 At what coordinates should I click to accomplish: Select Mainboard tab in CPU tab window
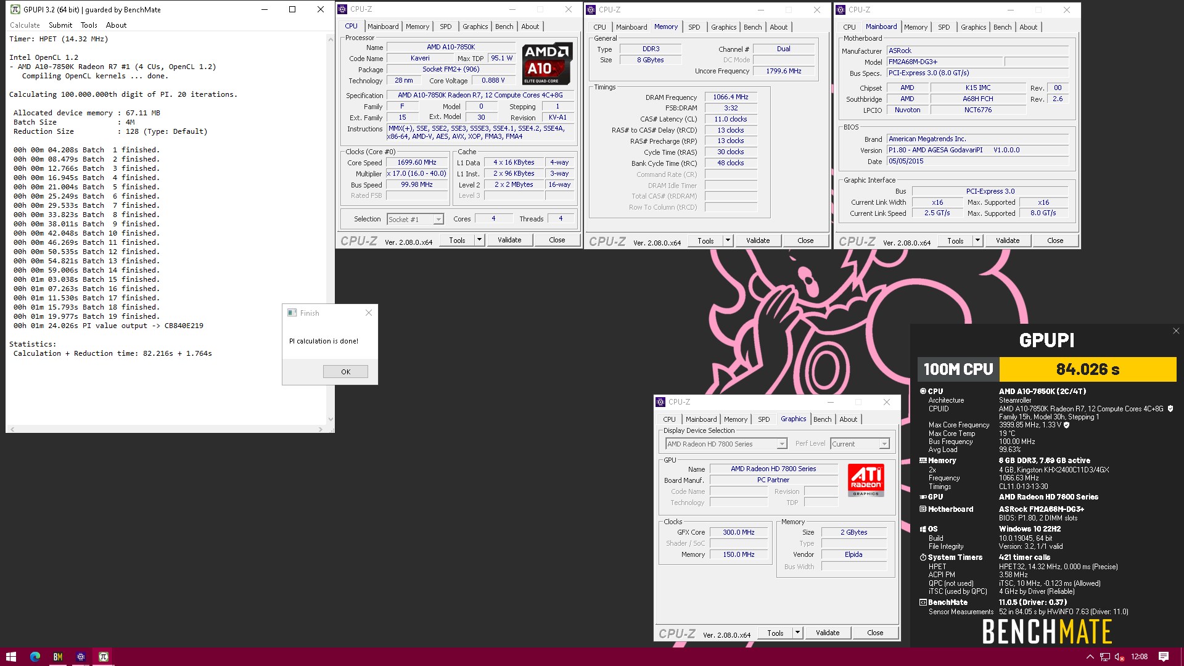click(383, 27)
